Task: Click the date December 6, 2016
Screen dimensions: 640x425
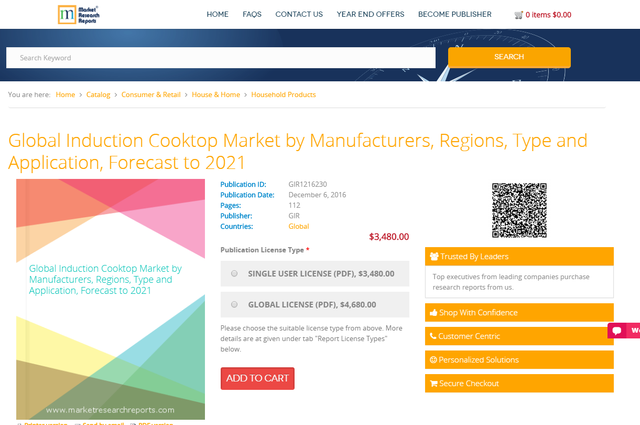Action: pyautogui.click(x=317, y=195)
